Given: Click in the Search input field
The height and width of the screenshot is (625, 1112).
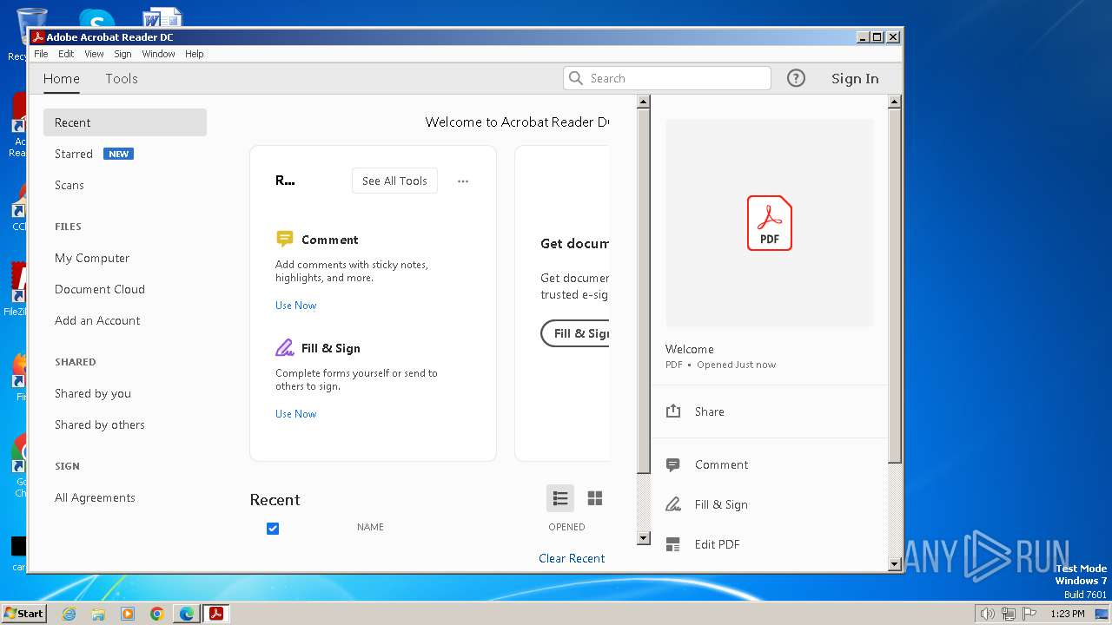Looking at the screenshot, I should point(667,78).
